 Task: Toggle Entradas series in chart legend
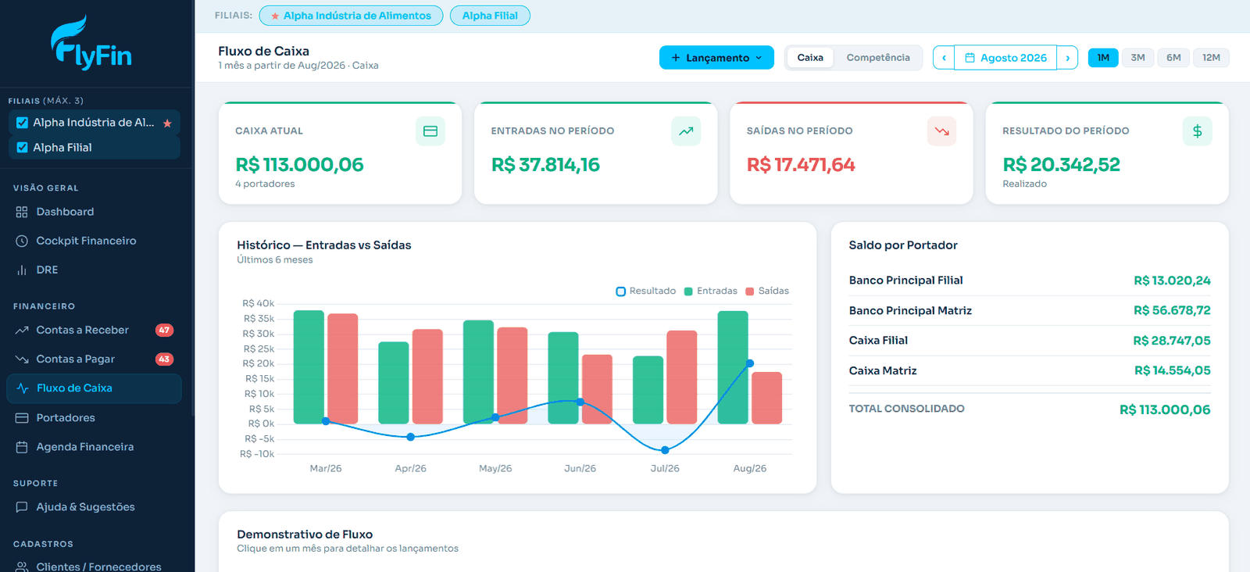711,291
